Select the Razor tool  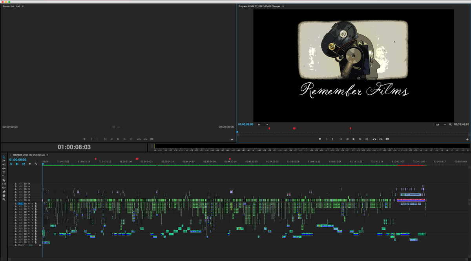pyautogui.click(x=4, y=180)
